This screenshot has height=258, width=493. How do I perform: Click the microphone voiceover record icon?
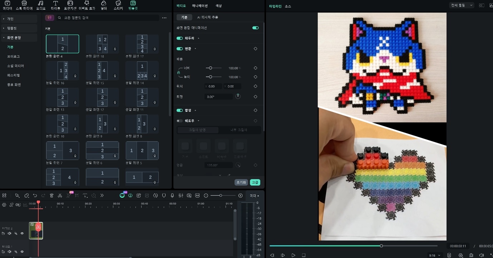[x=172, y=196]
